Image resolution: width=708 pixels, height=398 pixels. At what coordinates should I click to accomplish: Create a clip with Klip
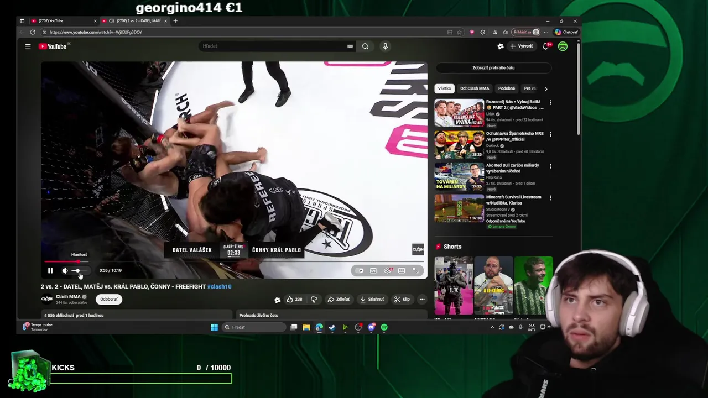[x=402, y=300]
